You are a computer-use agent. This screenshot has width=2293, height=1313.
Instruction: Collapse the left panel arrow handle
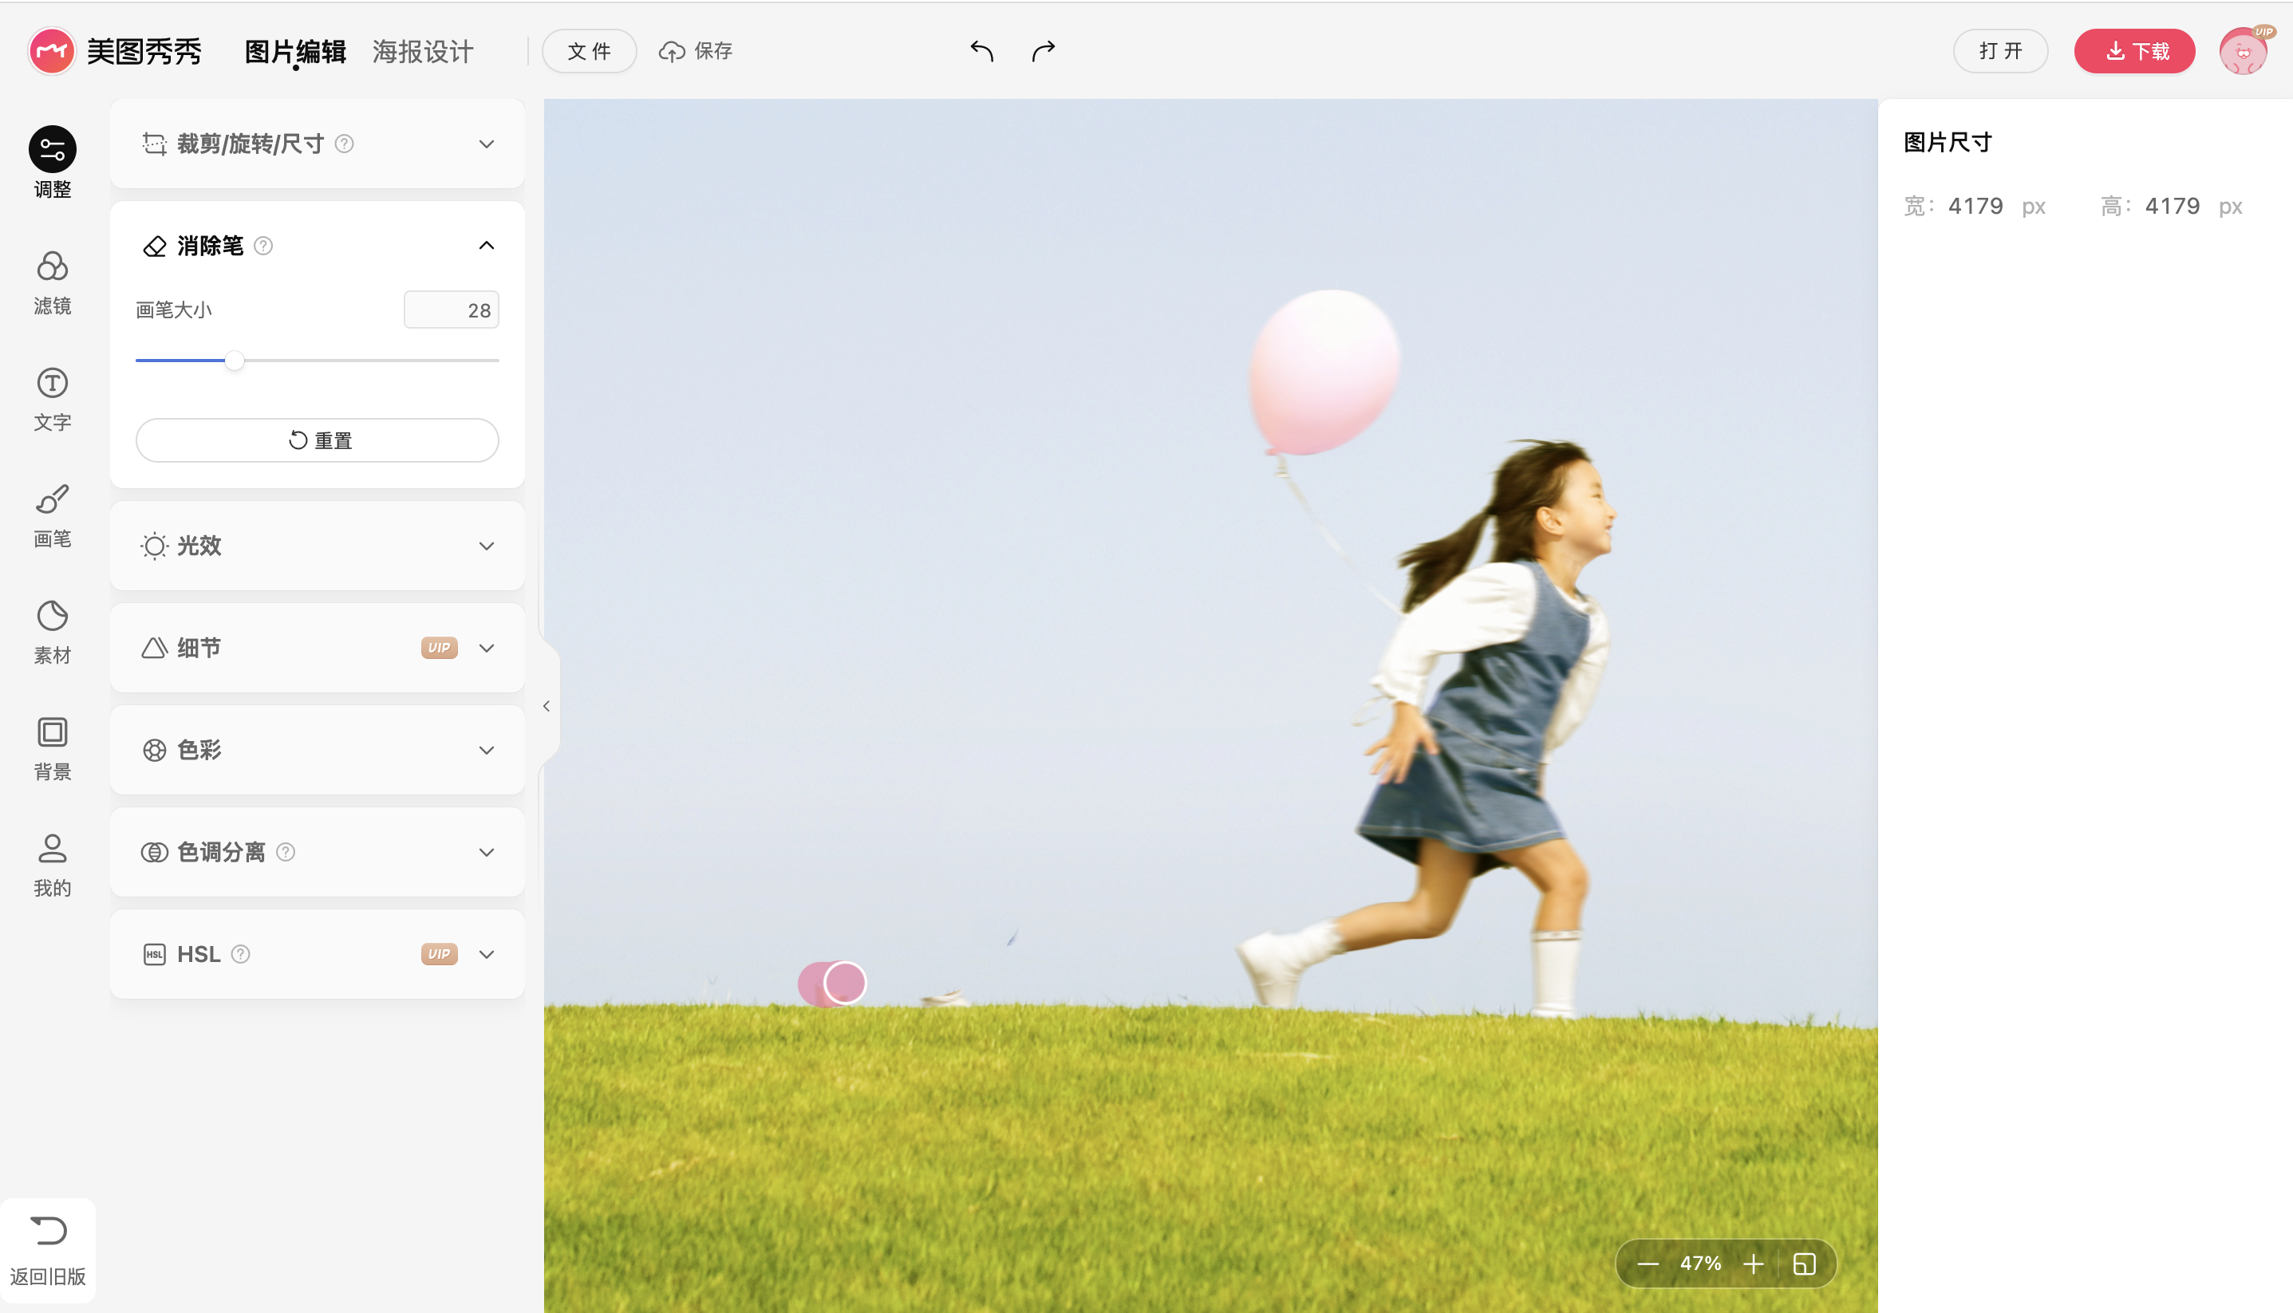pyautogui.click(x=547, y=706)
